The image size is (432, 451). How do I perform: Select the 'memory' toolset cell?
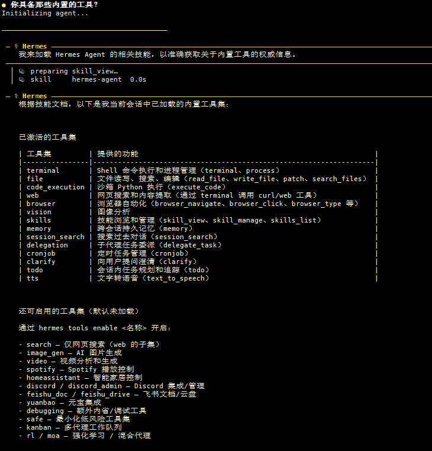[x=39, y=228]
